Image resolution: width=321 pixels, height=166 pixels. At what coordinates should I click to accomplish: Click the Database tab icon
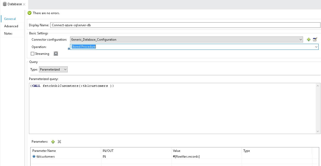(x=5, y=4)
